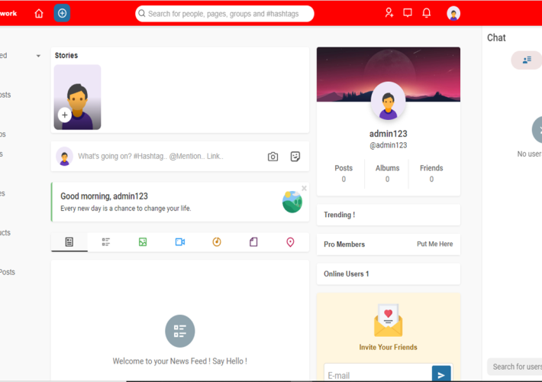This screenshot has width=542, height=382.
Task: Click the news feed placeholder icon
Action: coord(179,331)
